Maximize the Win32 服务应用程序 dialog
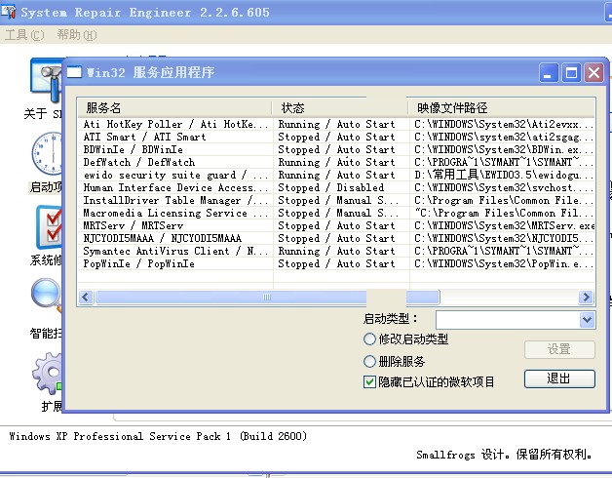The height and width of the screenshot is (478, 612). [571, 73]
